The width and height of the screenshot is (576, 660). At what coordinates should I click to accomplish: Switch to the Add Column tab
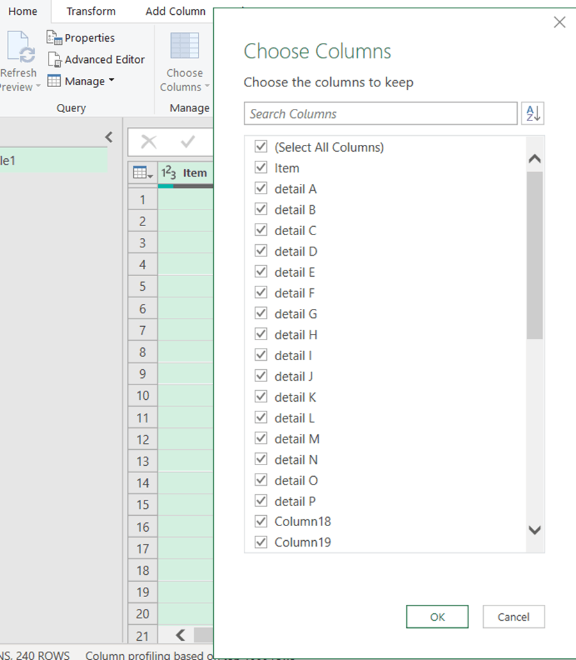coord(175,11)
